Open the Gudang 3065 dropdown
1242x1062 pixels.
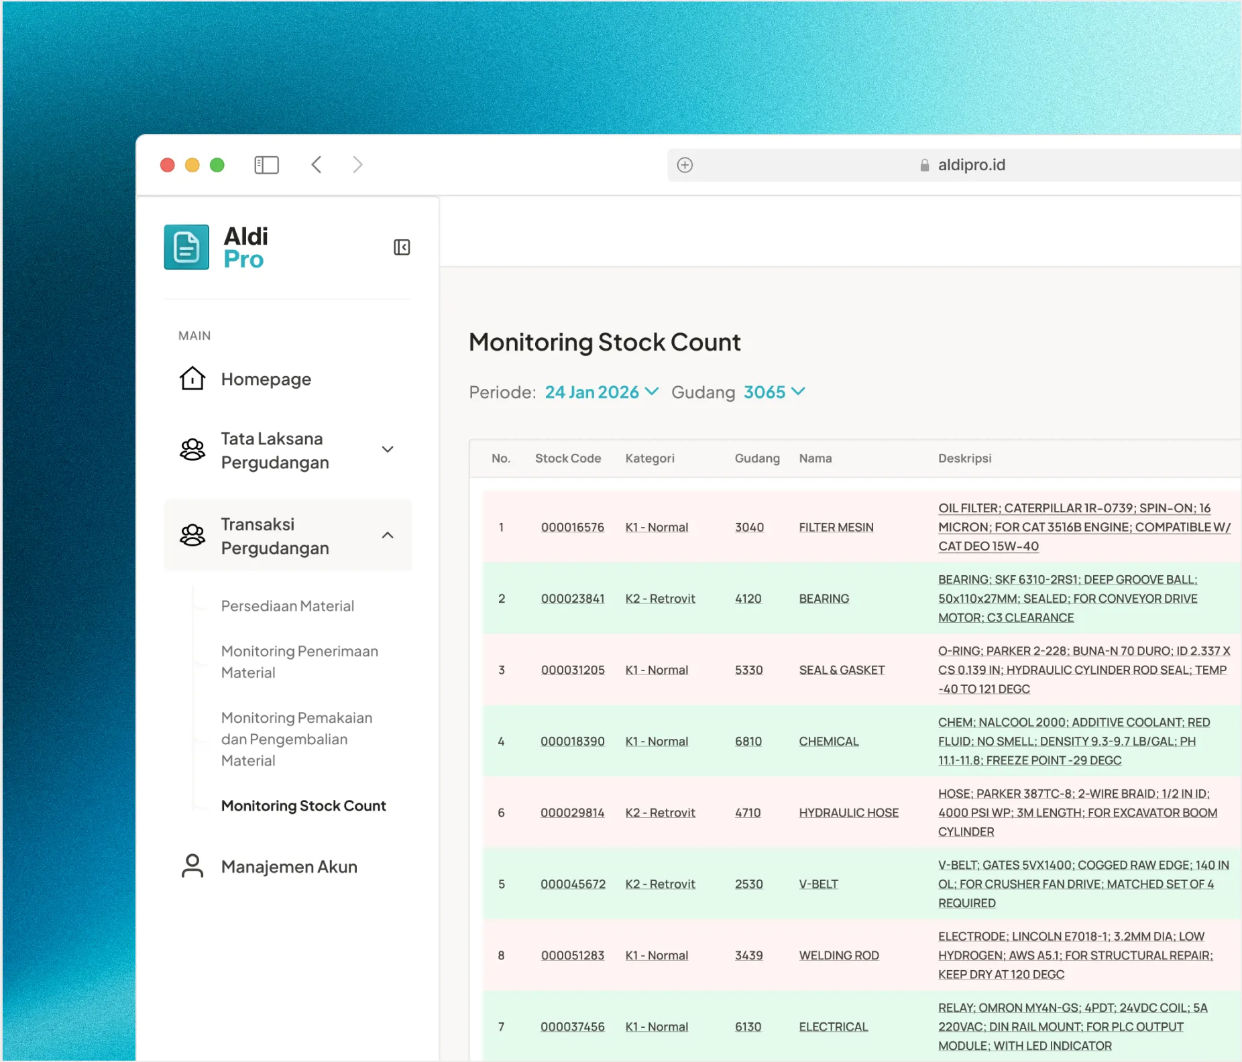775,392
